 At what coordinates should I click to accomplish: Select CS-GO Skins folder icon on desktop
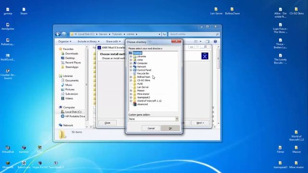click(296, 11)
